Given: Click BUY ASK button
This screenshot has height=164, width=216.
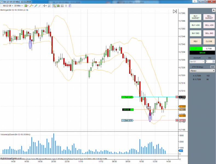Looking at the screenshot, I should click(195, 25).
